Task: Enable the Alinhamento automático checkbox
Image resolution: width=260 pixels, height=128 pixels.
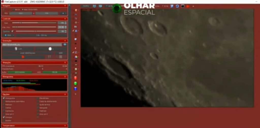Action: pos(4,101)
